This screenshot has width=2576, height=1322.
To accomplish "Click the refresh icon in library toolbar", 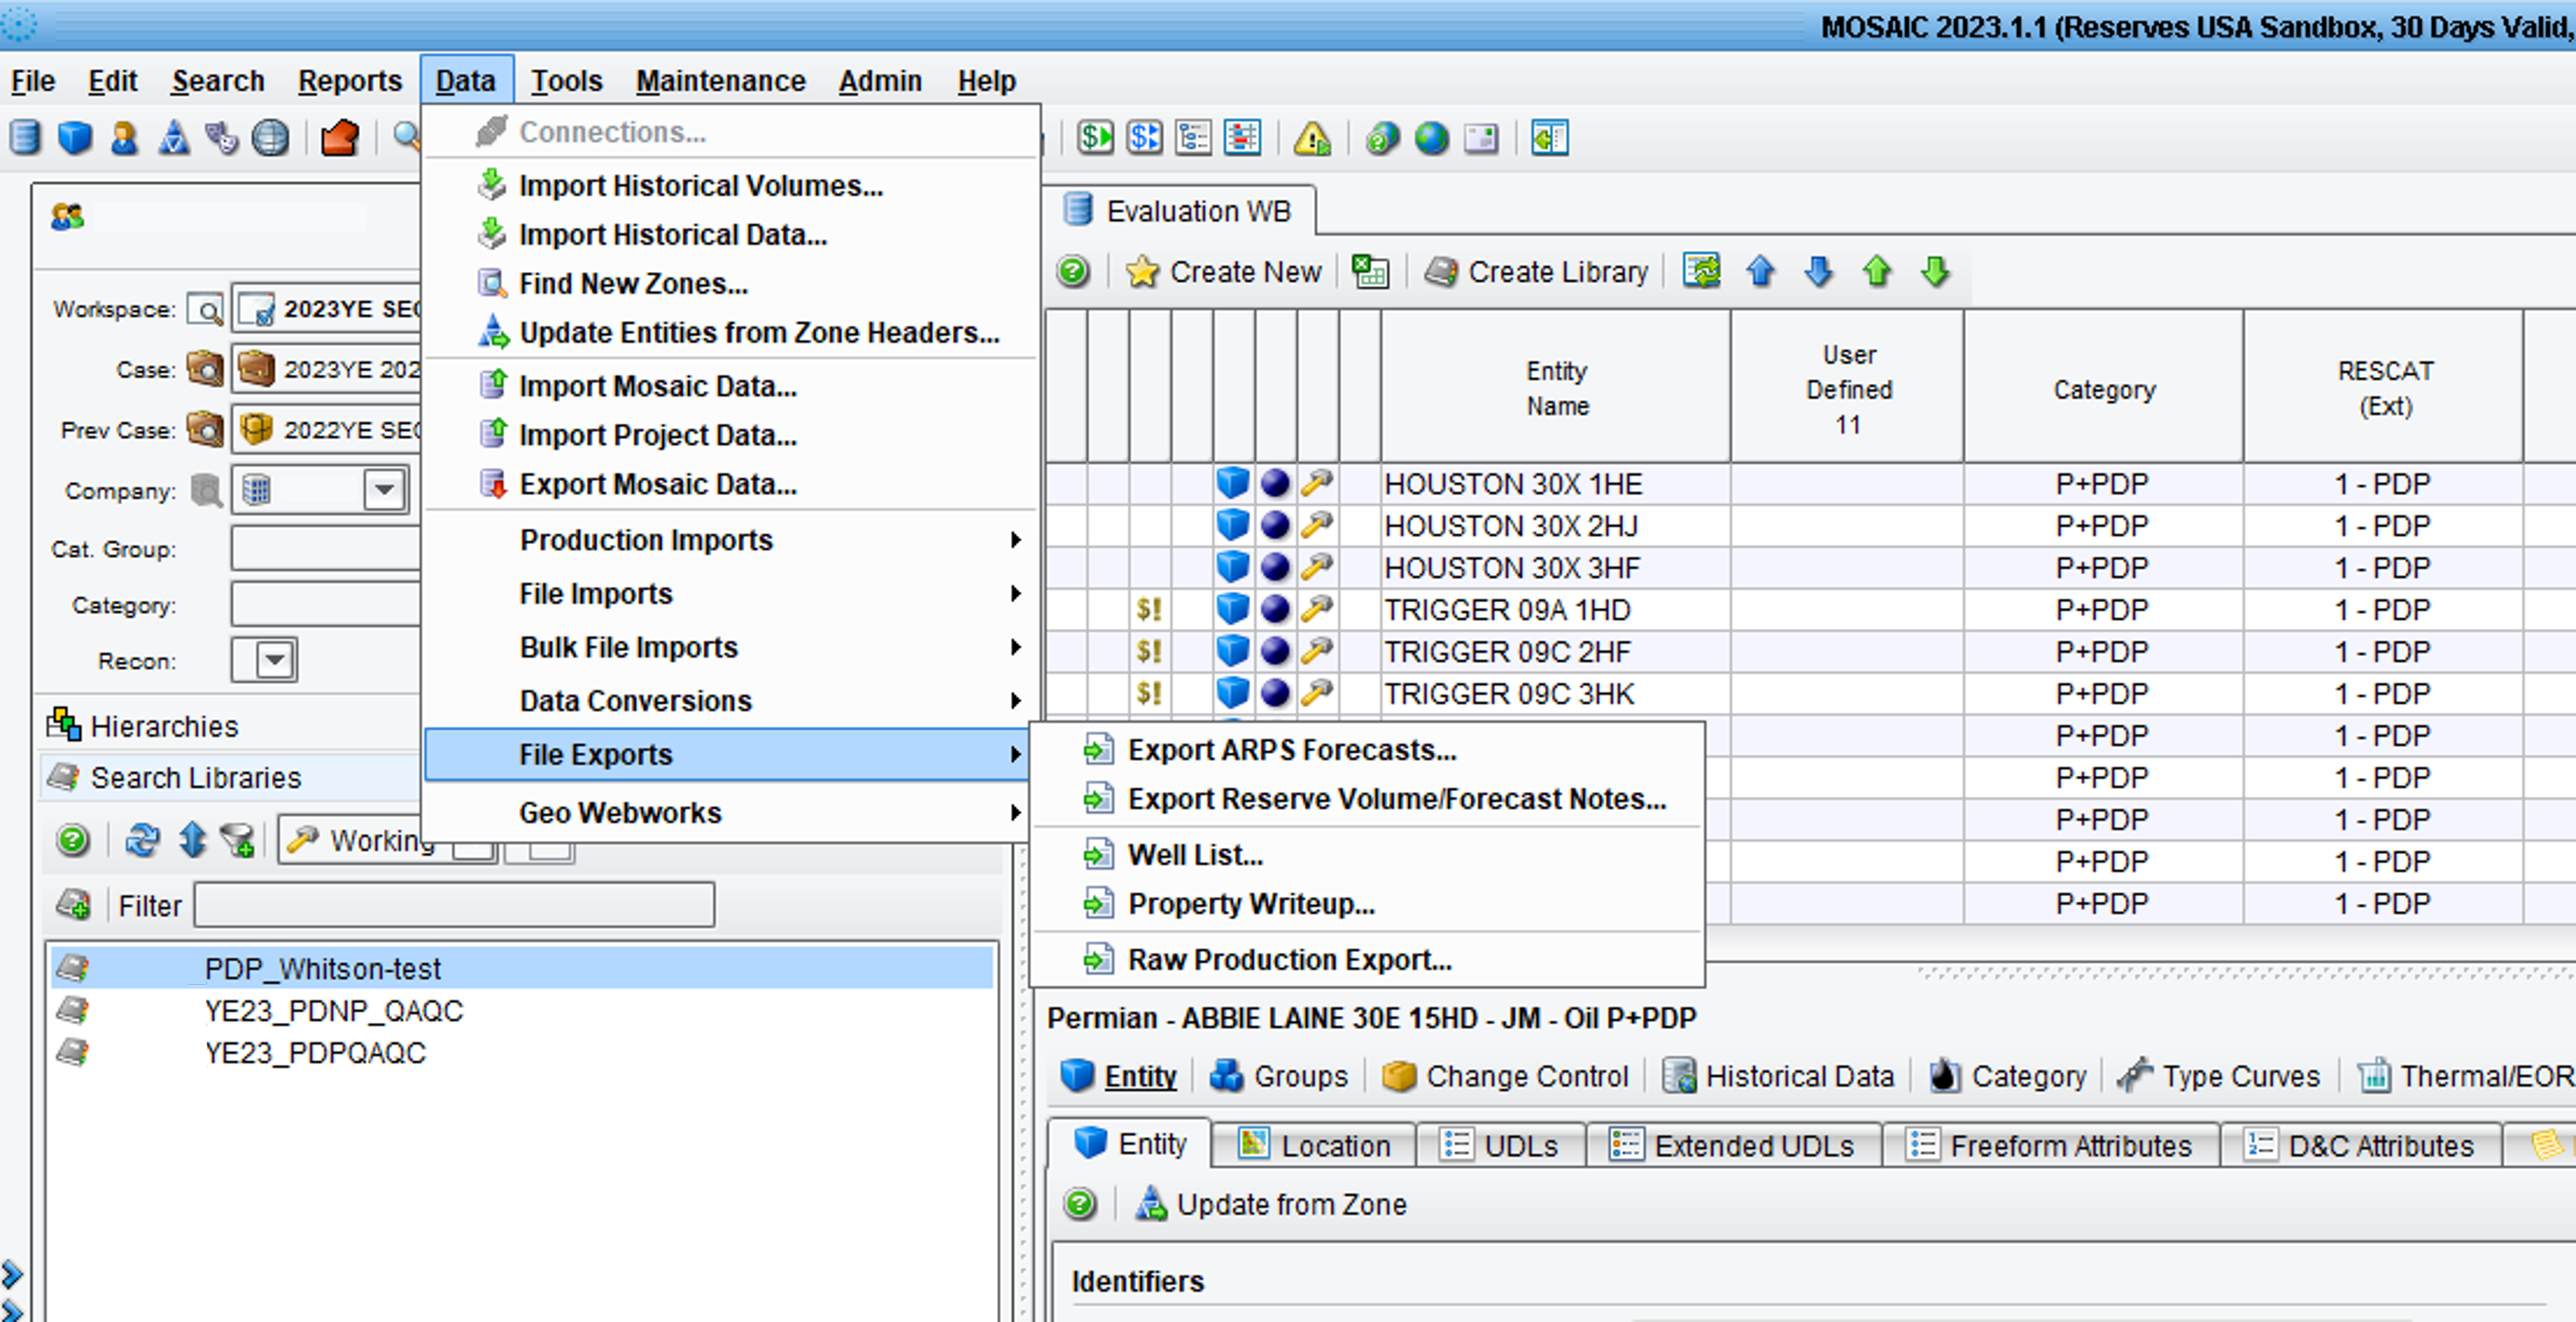I will tap(142, 840).
